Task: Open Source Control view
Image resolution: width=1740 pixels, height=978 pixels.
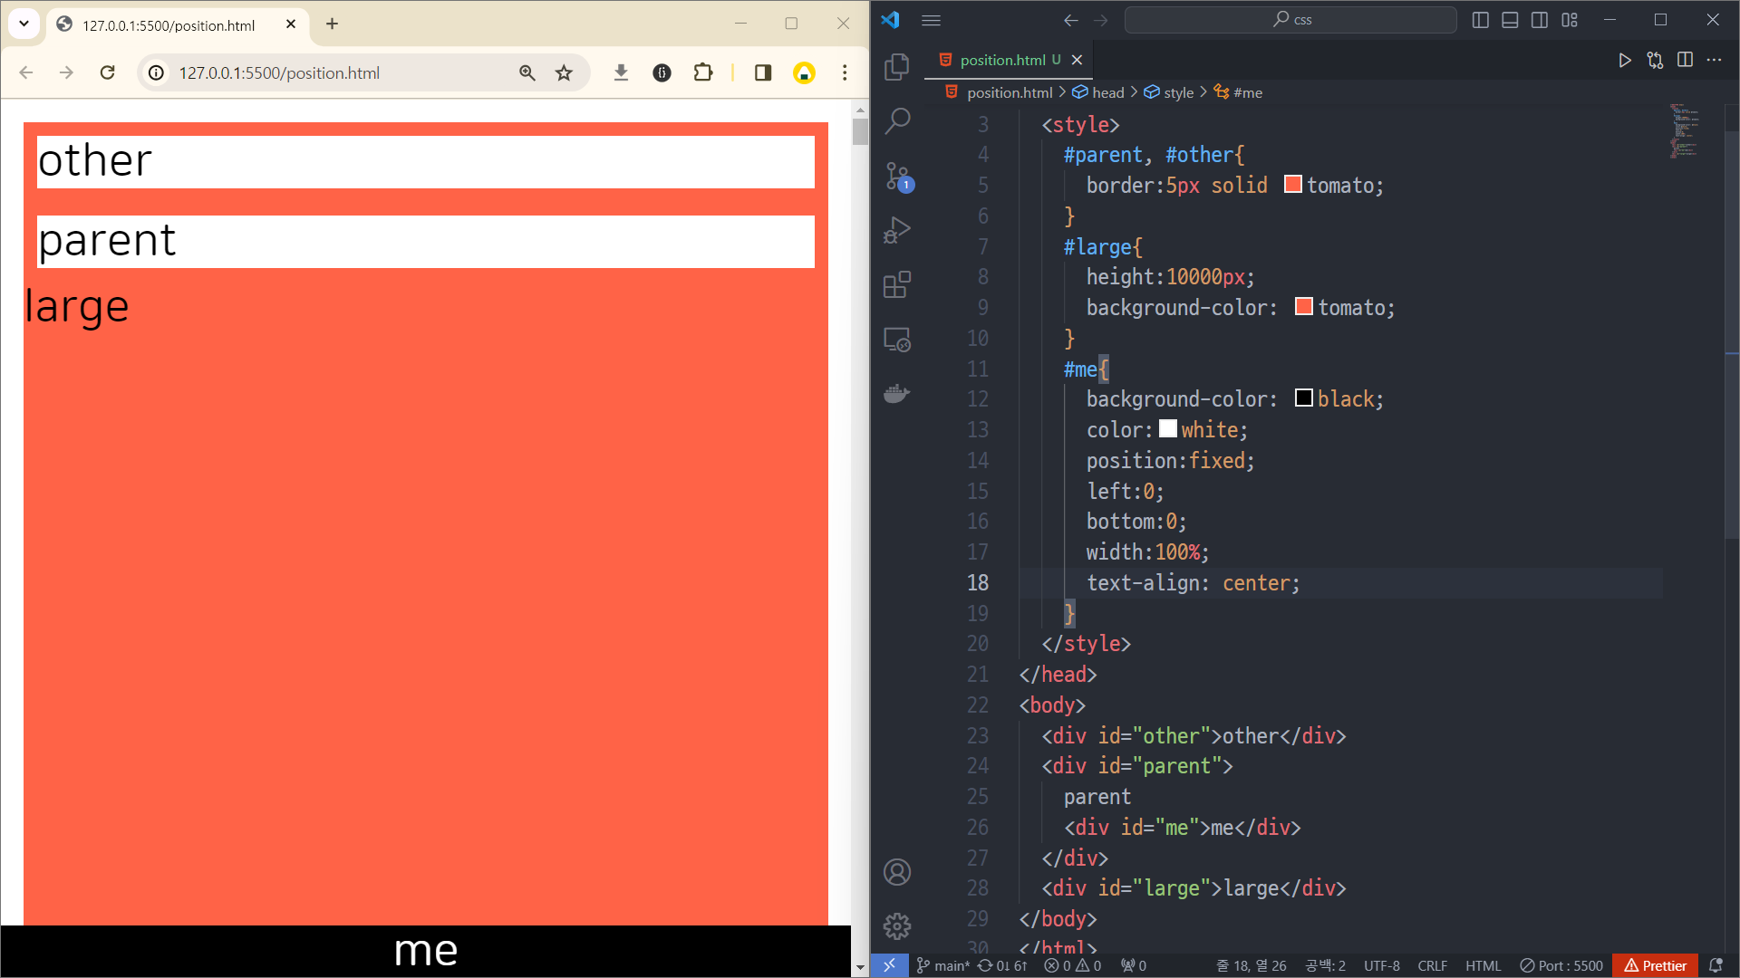Action: [x=896, y=176]
